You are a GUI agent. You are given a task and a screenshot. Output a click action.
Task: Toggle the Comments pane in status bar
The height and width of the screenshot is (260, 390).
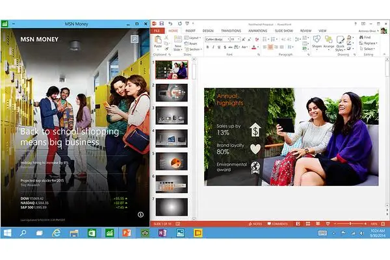[278, 224]
